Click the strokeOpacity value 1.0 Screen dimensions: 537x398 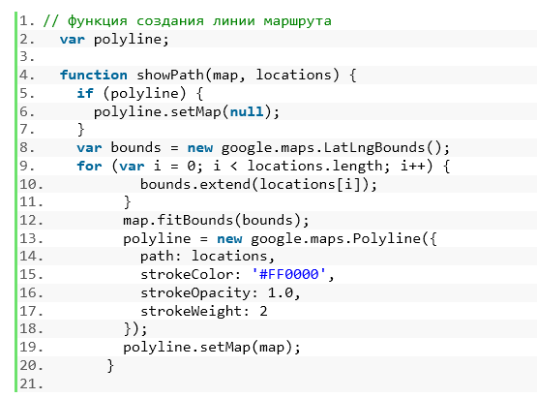coord(281,292)
